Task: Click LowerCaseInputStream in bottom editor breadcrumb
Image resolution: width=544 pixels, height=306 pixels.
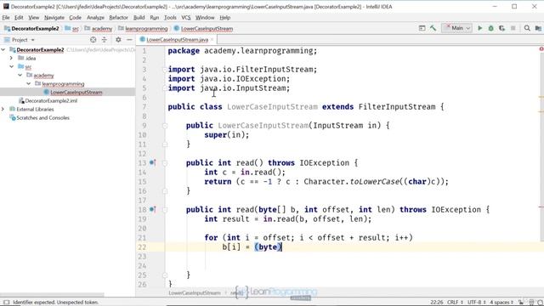Action: 195,292
